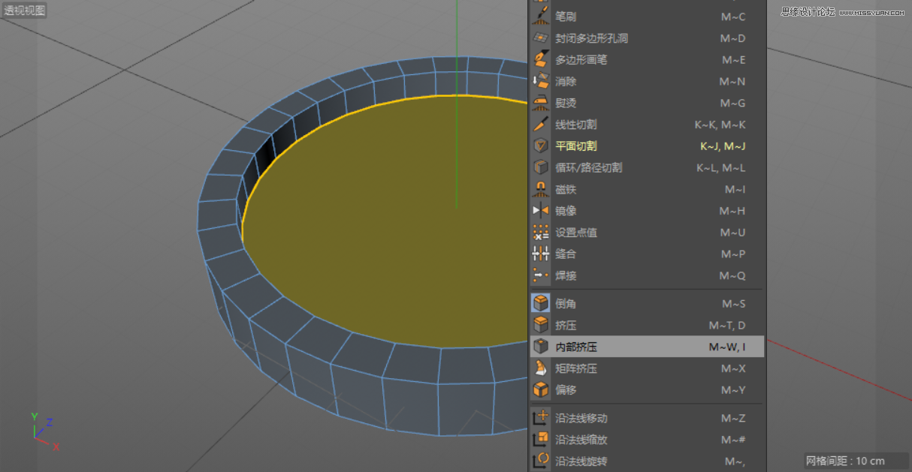Select the Line Cut (线性切割) icon
Image resolution: width=912 pixels, height=472 pixels.
pos(541,125)
